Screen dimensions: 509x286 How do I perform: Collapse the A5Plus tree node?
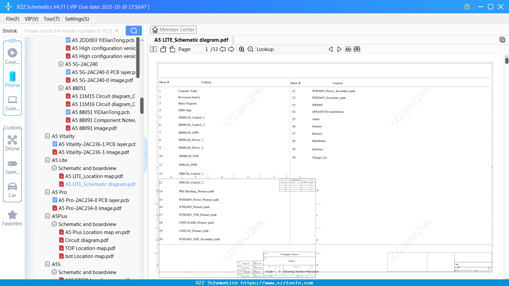(47, 216)
